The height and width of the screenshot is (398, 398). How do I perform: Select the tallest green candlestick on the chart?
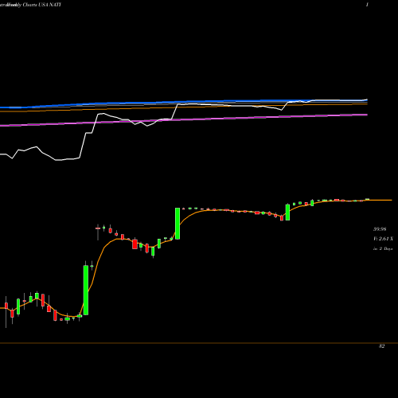[x=86, y=290]
